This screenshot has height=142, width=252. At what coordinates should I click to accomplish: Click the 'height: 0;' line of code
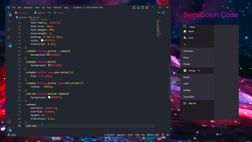[x=38, y=115]
